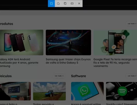Open 'Agora é possível editar' article headline
The image size is (137, 105).
(x=86, y=104)
